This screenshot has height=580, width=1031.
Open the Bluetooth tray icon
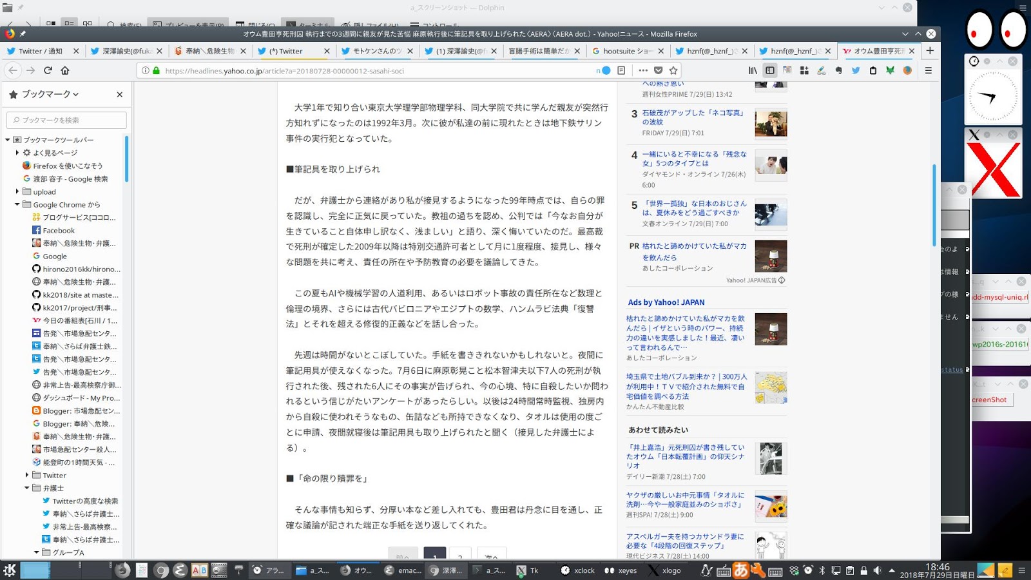[822, 570]
